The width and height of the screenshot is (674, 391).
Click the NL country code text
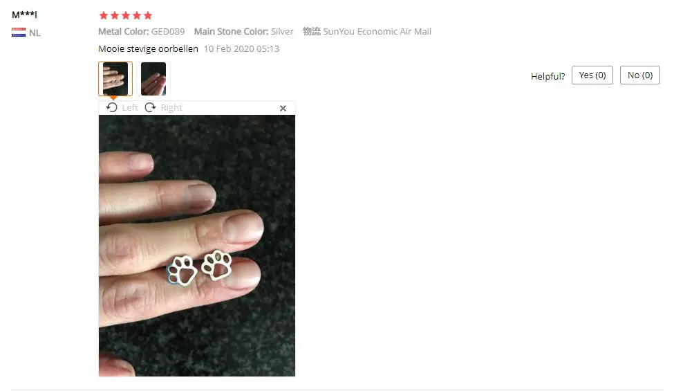coord(35,33)
